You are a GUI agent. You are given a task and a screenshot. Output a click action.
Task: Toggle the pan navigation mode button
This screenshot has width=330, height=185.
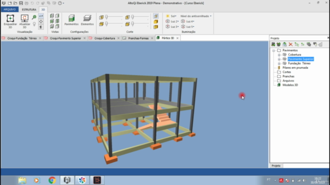pos(41,22)
